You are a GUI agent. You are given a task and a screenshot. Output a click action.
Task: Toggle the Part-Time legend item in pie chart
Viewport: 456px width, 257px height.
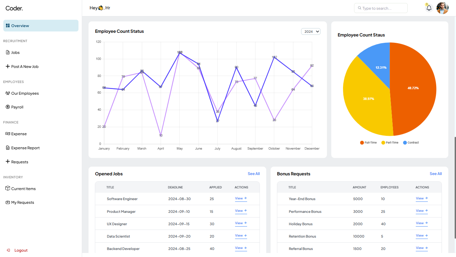(x=390, y=143)
